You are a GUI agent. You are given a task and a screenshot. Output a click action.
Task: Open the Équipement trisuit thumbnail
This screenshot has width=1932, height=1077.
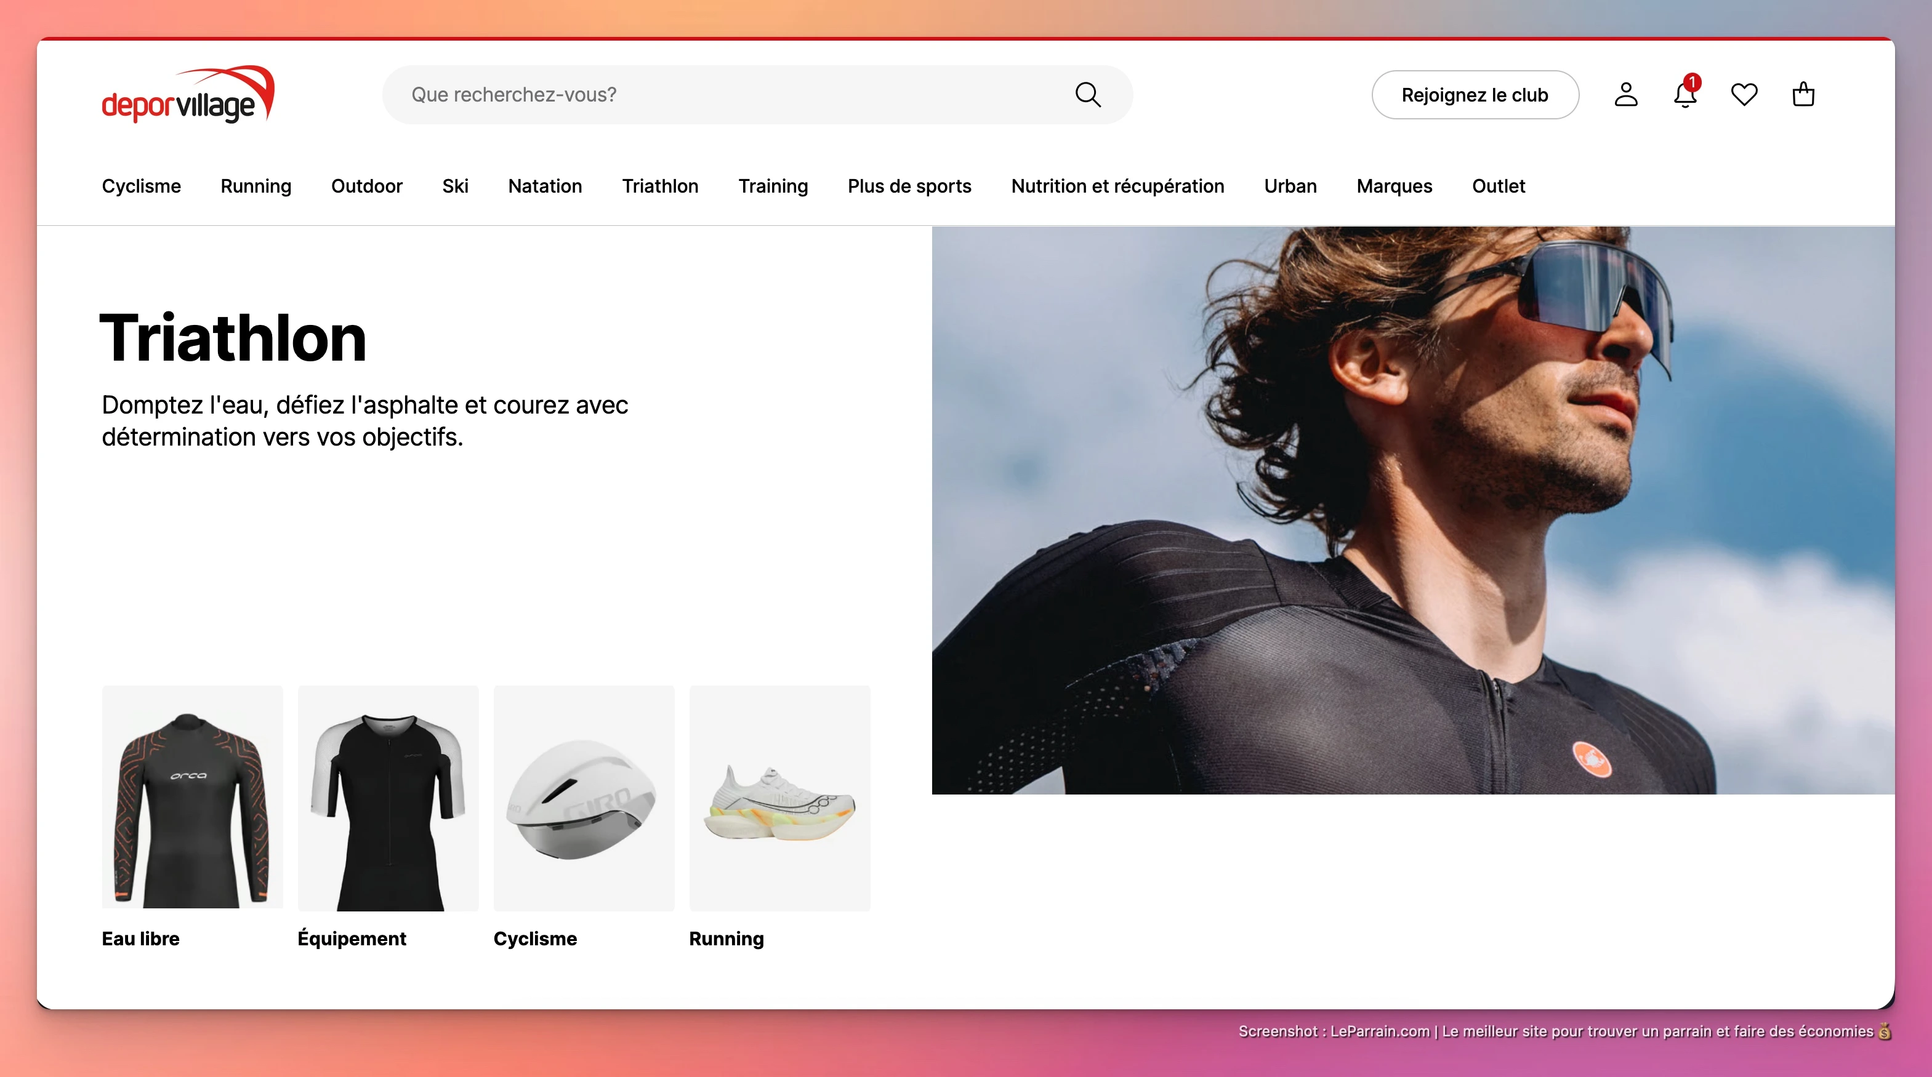point(388,798)
